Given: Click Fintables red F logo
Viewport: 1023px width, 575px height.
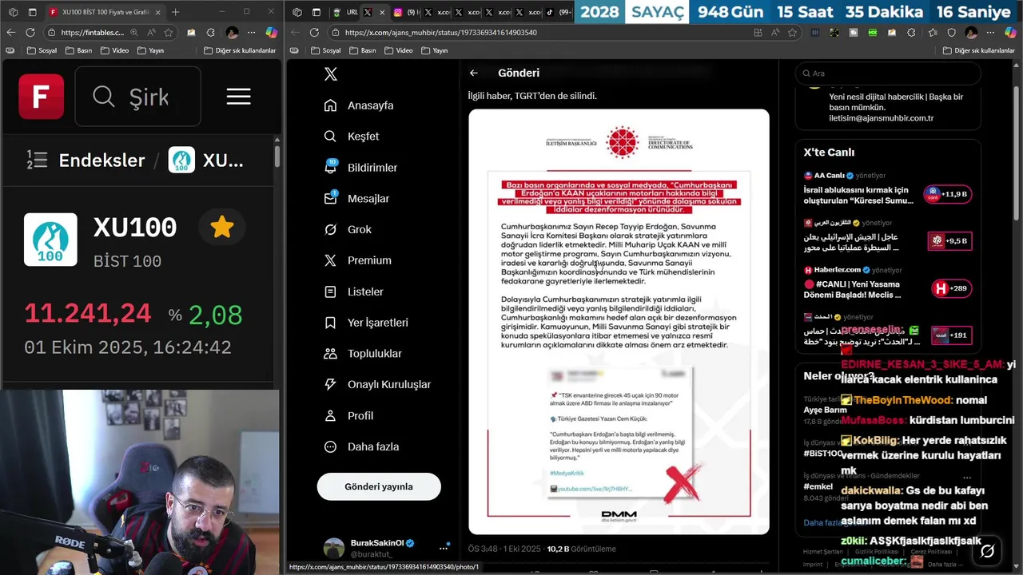Looking at the screenshot, I should click(42, 97).
